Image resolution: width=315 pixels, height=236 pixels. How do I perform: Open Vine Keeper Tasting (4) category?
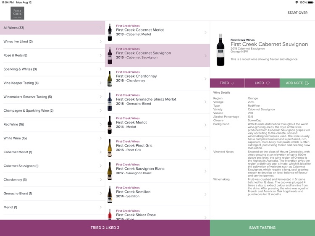pyautogui.click(x=52, y=83)
